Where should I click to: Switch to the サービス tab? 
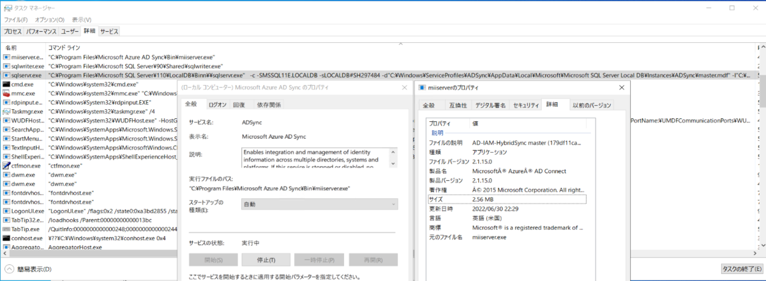[x=109, y=31]
